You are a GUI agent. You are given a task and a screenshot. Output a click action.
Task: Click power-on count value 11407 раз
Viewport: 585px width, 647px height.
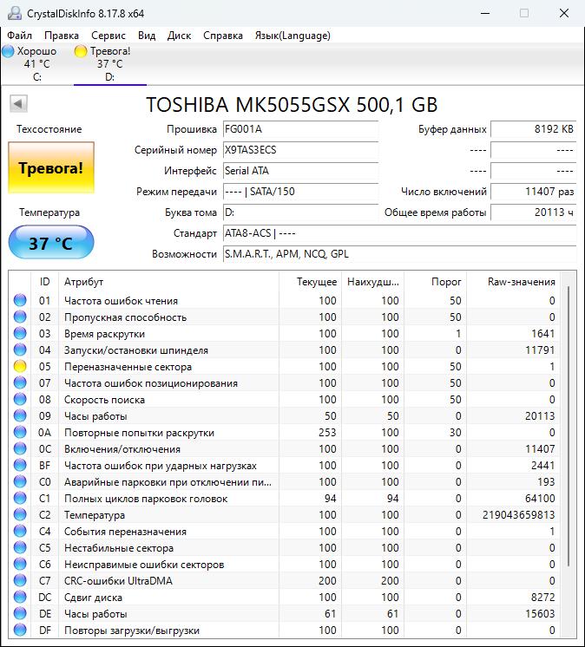pos(534,192)
